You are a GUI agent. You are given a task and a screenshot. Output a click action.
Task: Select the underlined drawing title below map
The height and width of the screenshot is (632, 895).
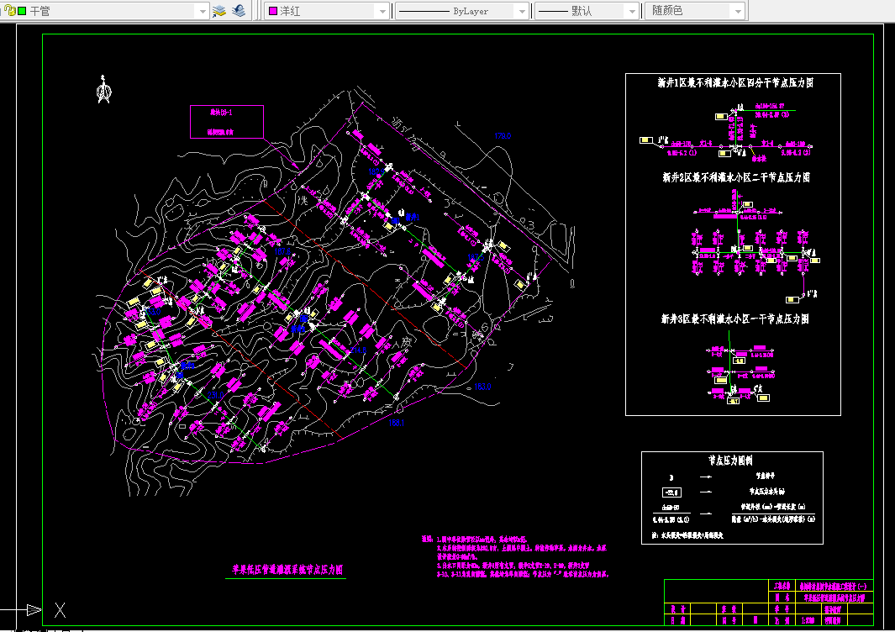coord(288,570)
